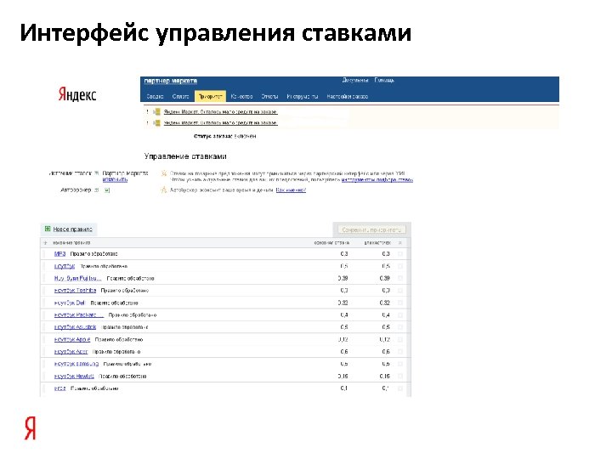The image size is (612, 459).
Task: Click основная ставка 0,39 in Fujitsu row
Action: pos(343,278)
